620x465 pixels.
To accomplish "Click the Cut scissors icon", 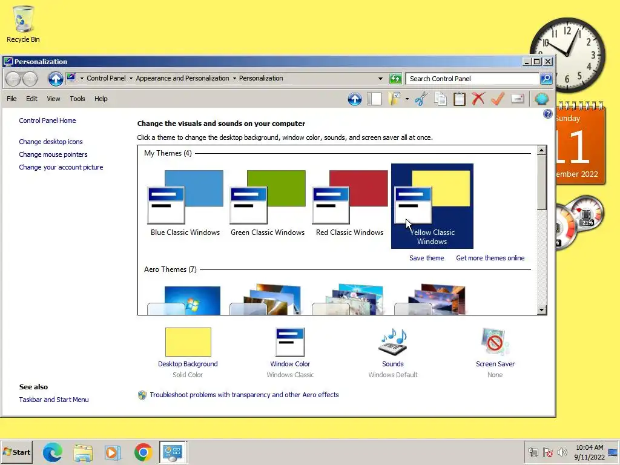I will [x=421, y=99].
